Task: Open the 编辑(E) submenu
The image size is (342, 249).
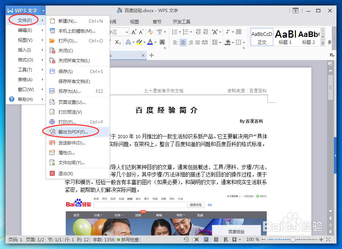Action: [25, 30]
